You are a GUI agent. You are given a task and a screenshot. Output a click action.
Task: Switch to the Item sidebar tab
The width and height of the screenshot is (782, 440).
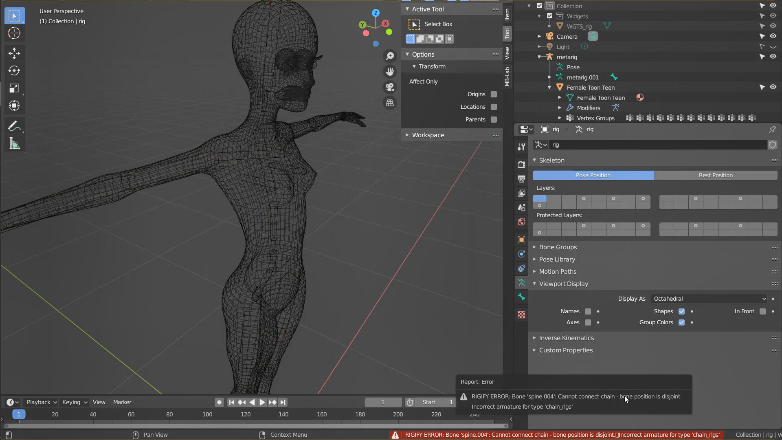pos(507,14)
